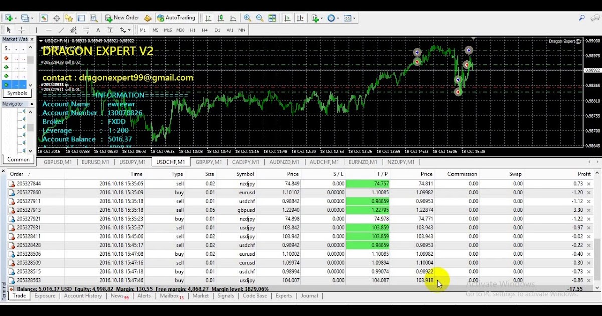Viewport: 602px width, 316px height.
Task: Click the Market Watch list down arrow
Action: pyautogui.click(x=31, y=85)
